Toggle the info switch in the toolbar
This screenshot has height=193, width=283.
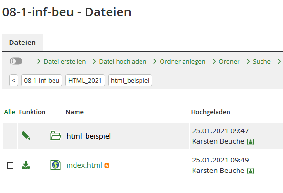click(x=16, y=61)
